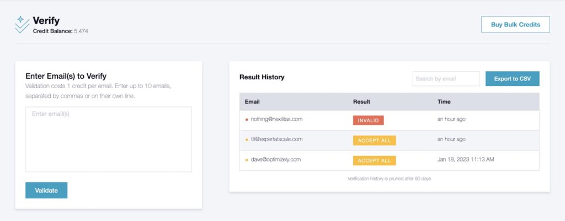
Task: Click the Verify logo icon
Action: (22, 24)
